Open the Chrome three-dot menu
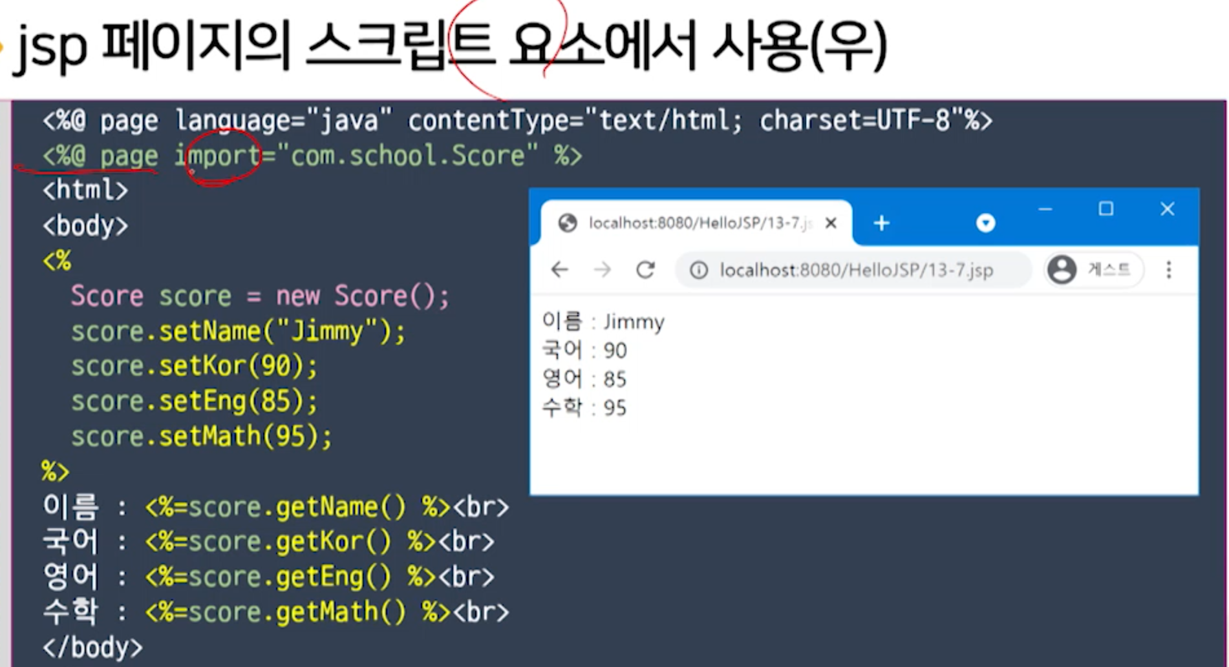Image resolution: width=1229 pixels, height=667 pixels. [1168, 269]
